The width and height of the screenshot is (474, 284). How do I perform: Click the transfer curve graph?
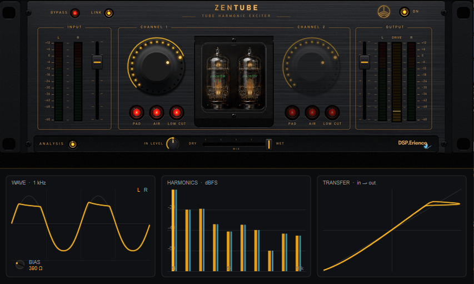(392, 230)
